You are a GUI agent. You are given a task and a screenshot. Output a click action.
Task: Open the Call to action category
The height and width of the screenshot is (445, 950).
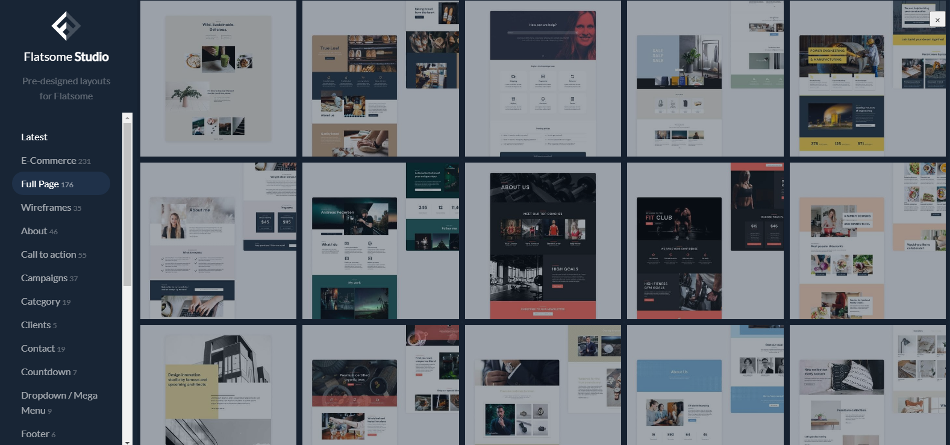(x=54, y=255)
